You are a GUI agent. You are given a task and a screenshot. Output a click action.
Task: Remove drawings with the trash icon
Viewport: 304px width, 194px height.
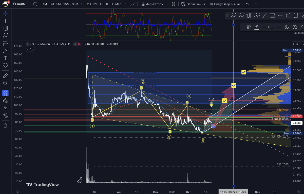click(5, 125)
